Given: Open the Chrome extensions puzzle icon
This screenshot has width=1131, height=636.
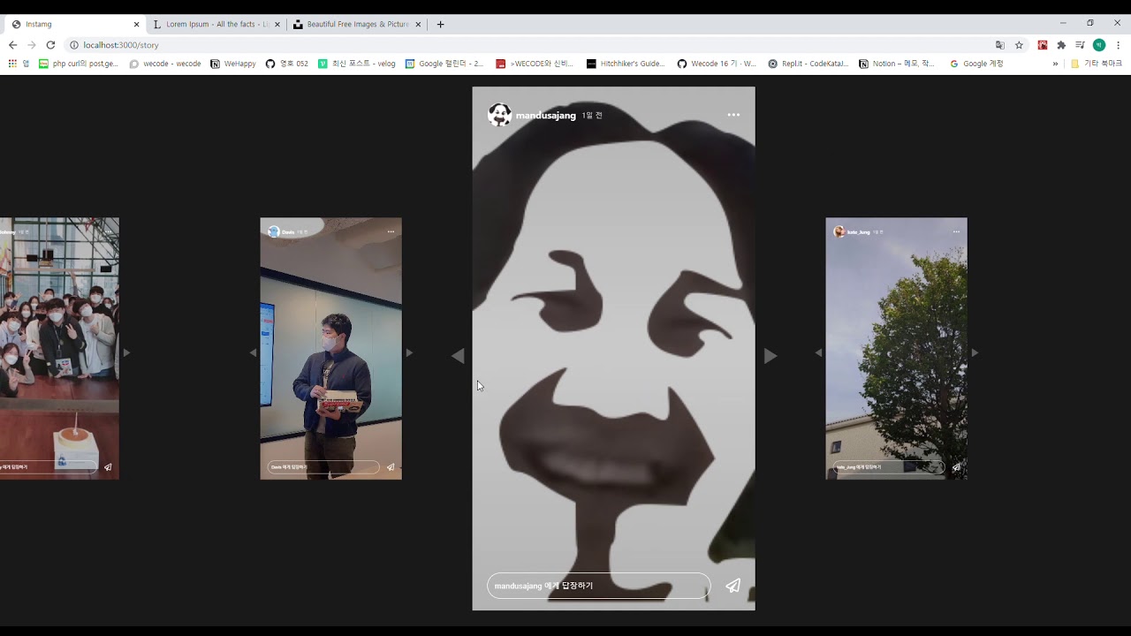Looking at the screenshot, I should tap(1061, 45).
